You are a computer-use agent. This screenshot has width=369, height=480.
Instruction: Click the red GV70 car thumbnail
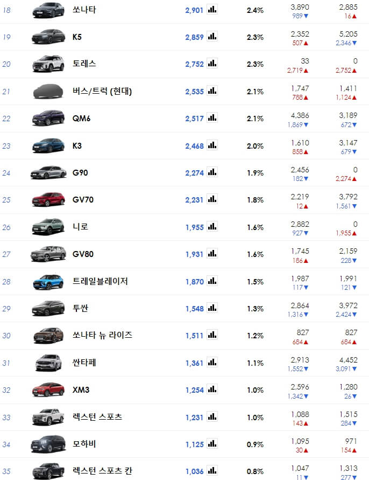(48, 199)
